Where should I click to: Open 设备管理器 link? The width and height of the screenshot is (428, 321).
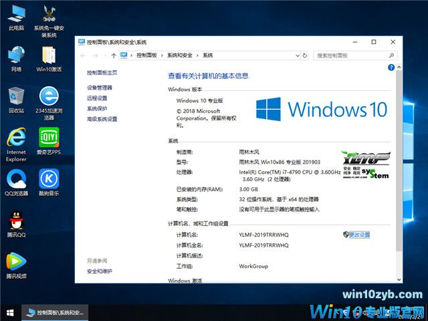(100, 88)
